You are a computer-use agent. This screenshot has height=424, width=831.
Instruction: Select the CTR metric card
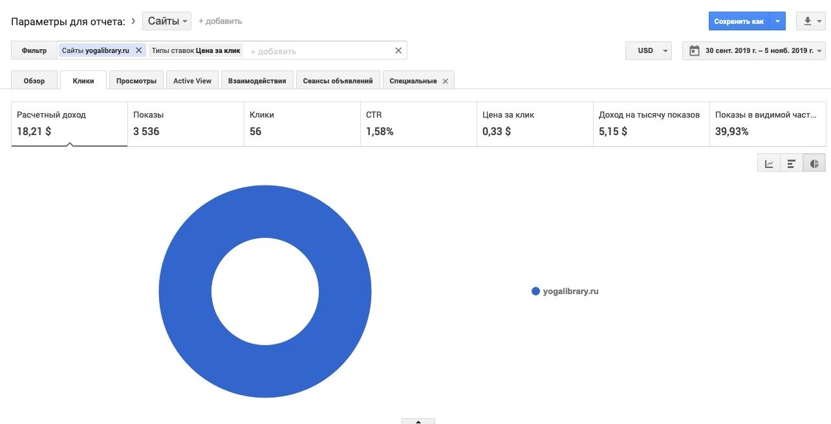pyautogui.click(x=418, y=123)
